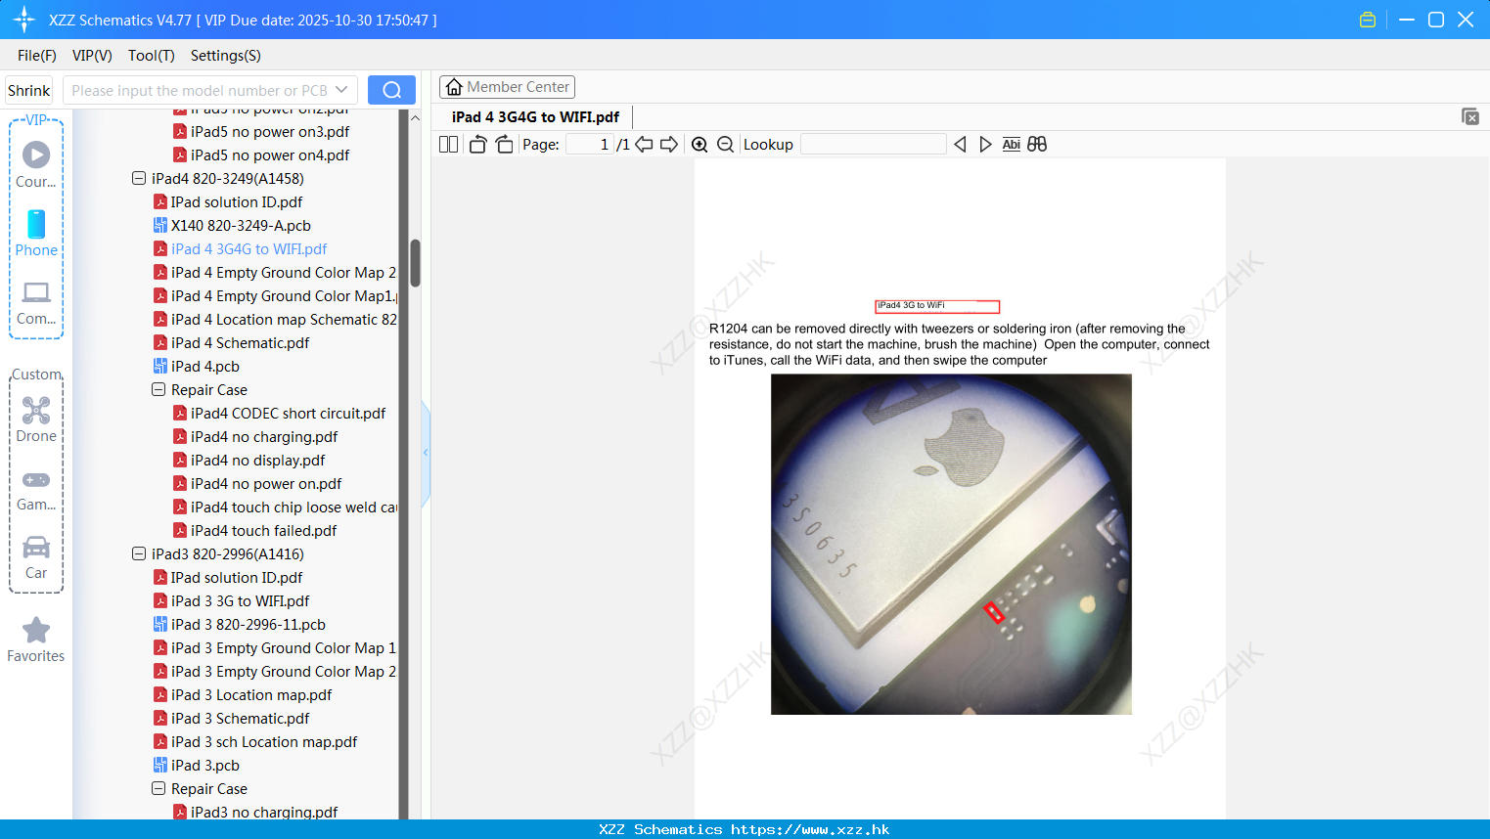Click the page number field
The width and height of the screenshot is (1490, 839).
[x=590, y=145]
